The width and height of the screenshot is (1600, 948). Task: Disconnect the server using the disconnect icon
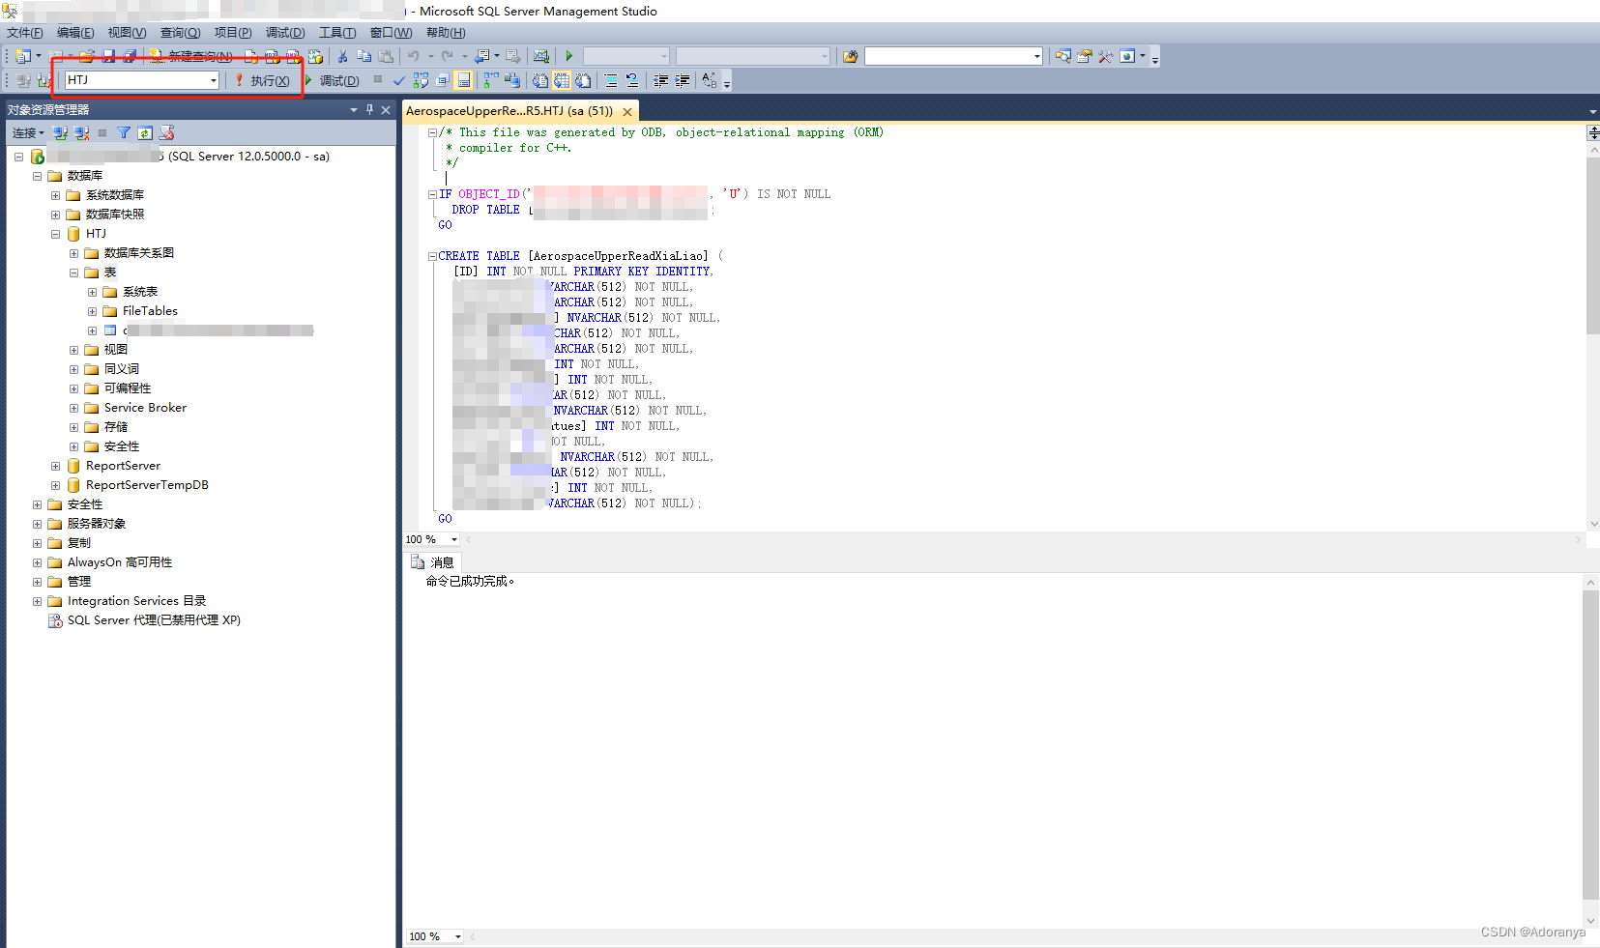[x=81, y=132]
